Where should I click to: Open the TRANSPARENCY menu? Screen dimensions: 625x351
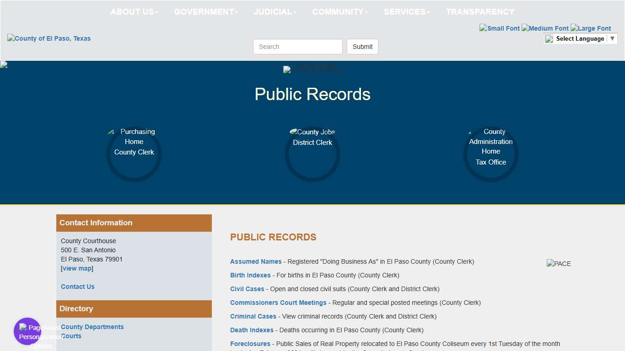click(x=480, y=11)
